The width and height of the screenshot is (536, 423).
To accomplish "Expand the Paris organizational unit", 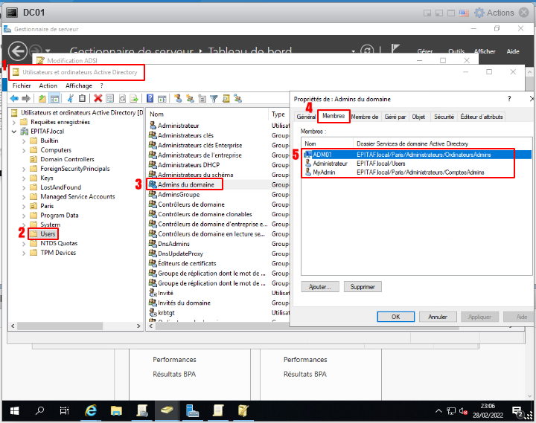I will [24, 206].
